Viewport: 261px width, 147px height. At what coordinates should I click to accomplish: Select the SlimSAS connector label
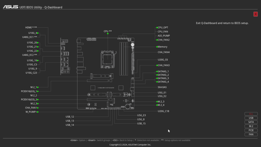tap(162, 87)
